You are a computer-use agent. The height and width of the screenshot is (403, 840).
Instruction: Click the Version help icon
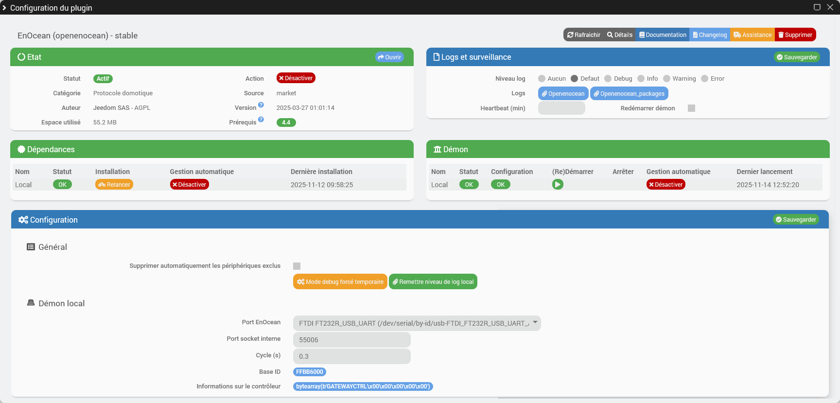(x=261, y=105)
